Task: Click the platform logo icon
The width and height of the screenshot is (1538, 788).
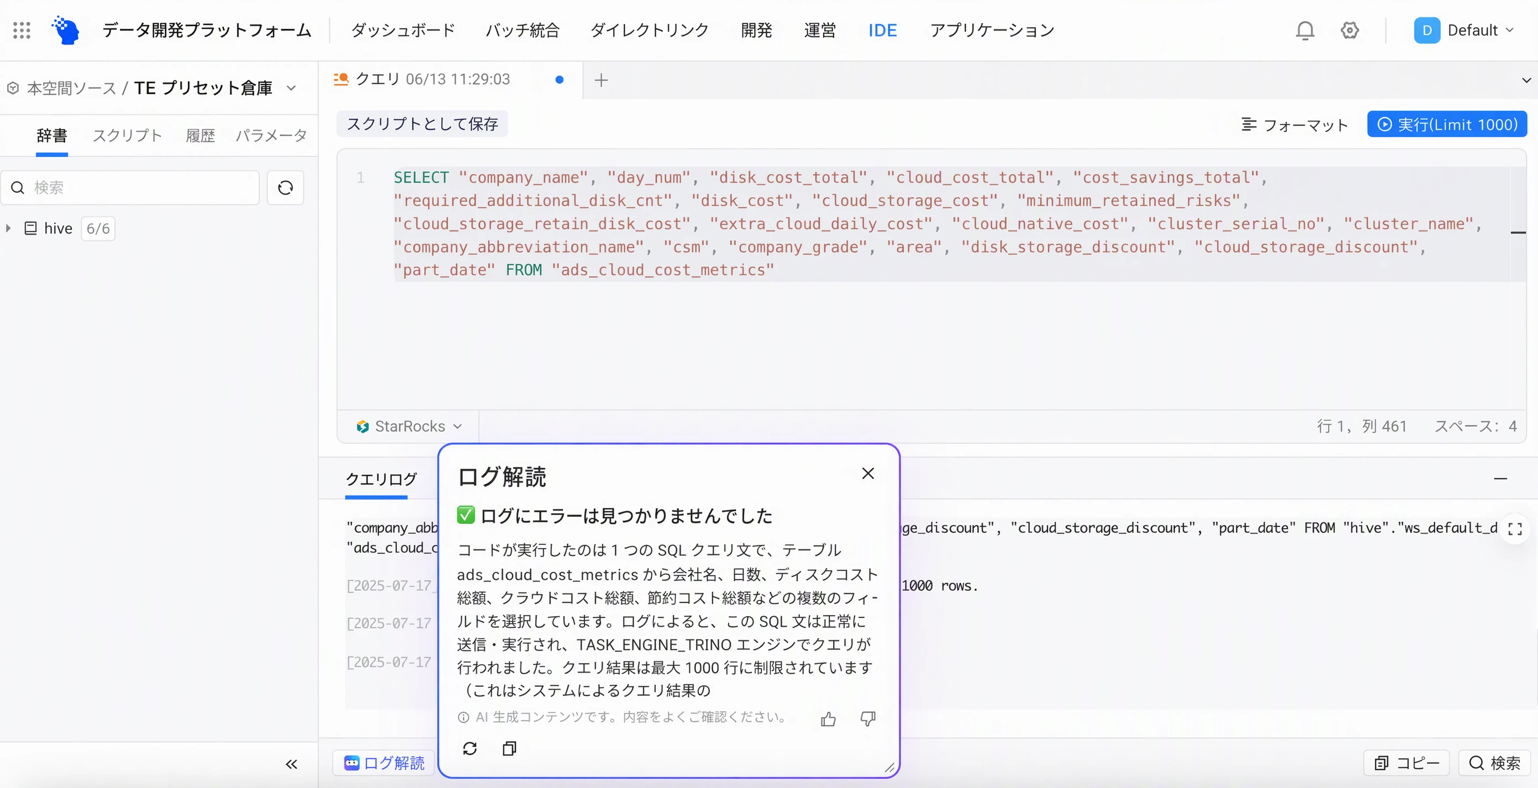Action: 66,30
